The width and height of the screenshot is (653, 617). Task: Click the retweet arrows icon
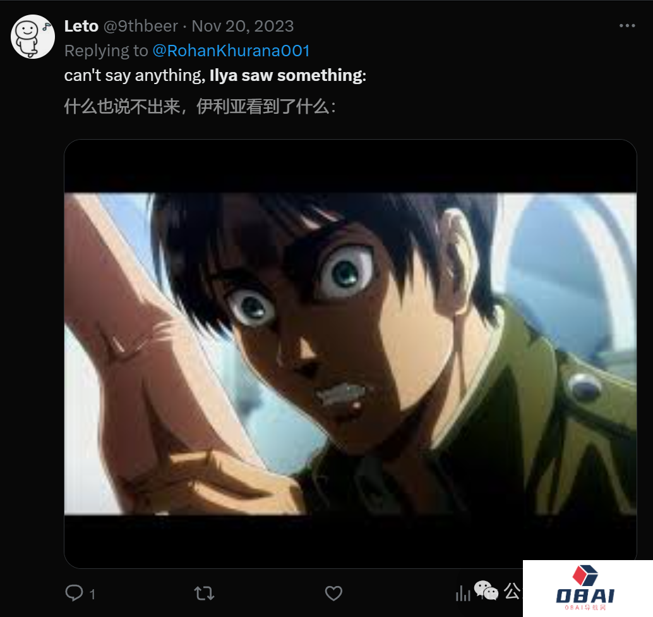coord(204,593)
